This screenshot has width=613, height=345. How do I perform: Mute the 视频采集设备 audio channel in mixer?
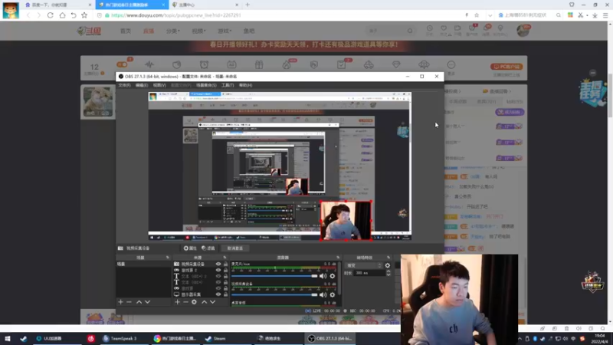pos(323,295)
